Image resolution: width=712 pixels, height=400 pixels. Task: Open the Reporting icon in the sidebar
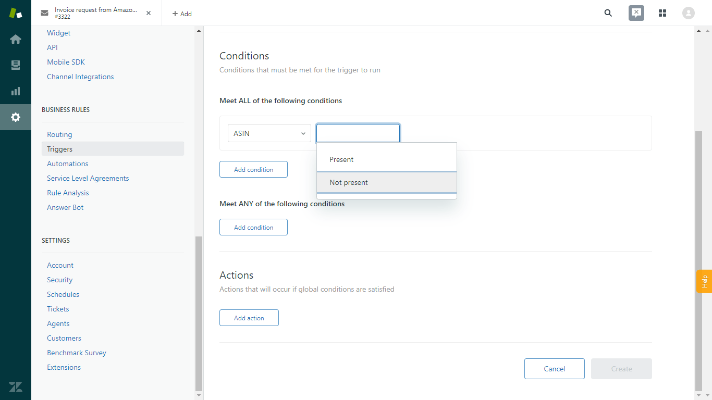pyautogui.click(x=15, y=91)
